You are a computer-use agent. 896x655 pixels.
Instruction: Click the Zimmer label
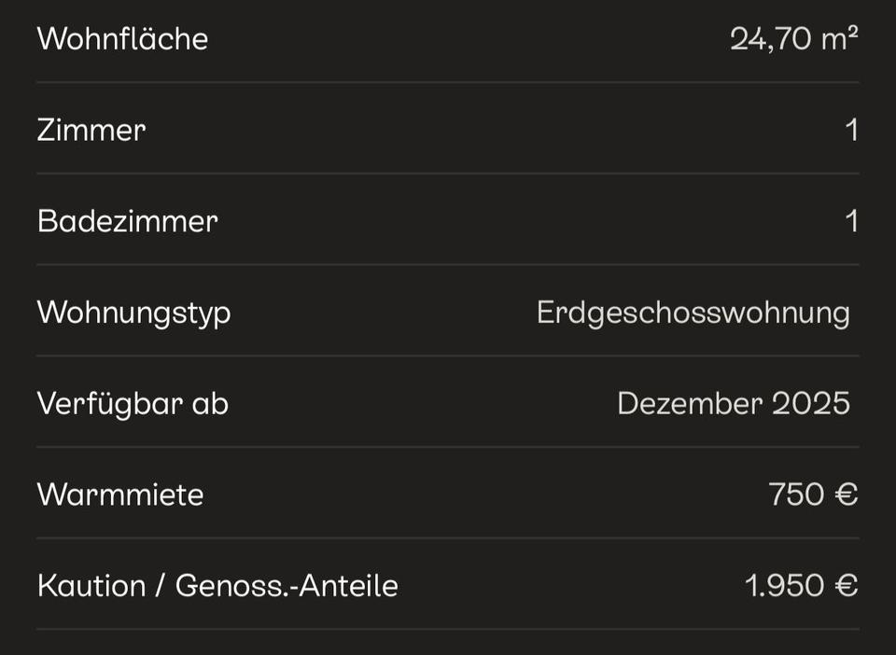click(x=91, y=130)
